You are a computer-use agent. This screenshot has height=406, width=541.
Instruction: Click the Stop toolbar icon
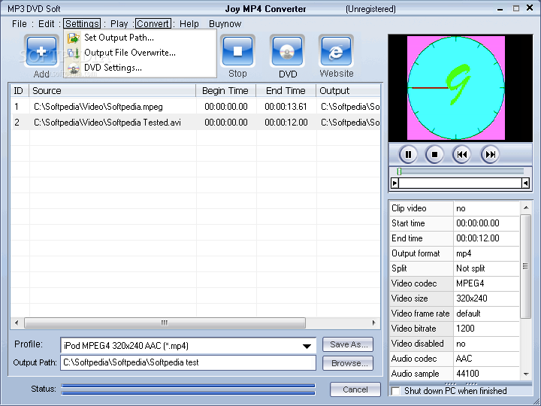[x=237, y=51]
